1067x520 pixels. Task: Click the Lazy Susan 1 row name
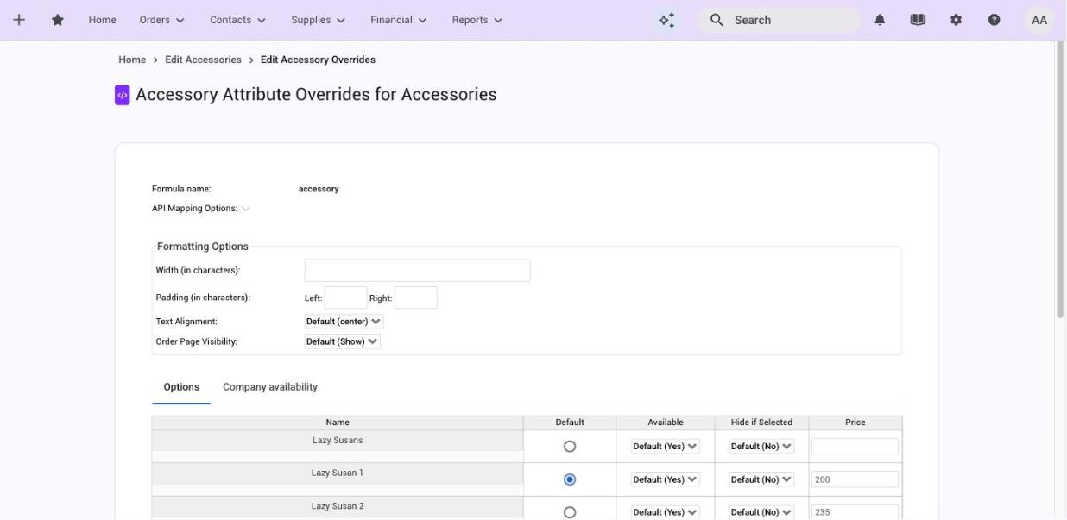pyautogui.click(x=338, y=473)
